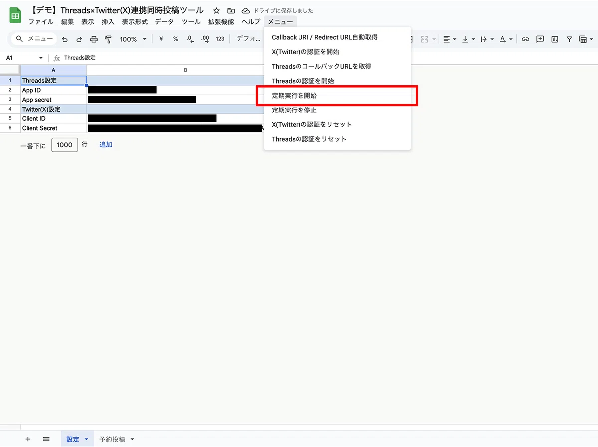598x447 pixels.
Task: Open the 予約投稿 sheet tab dropdown arrow
Action: (132, 440)
